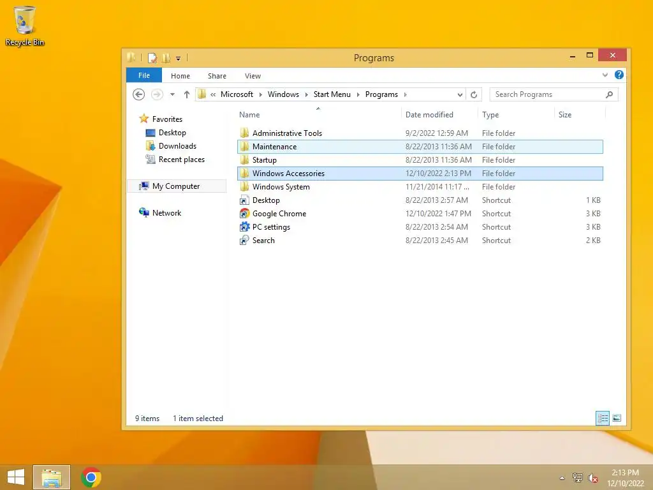Expand the arrow after Programs breadcrumb
653x490 pixels.
click(405, 94)
